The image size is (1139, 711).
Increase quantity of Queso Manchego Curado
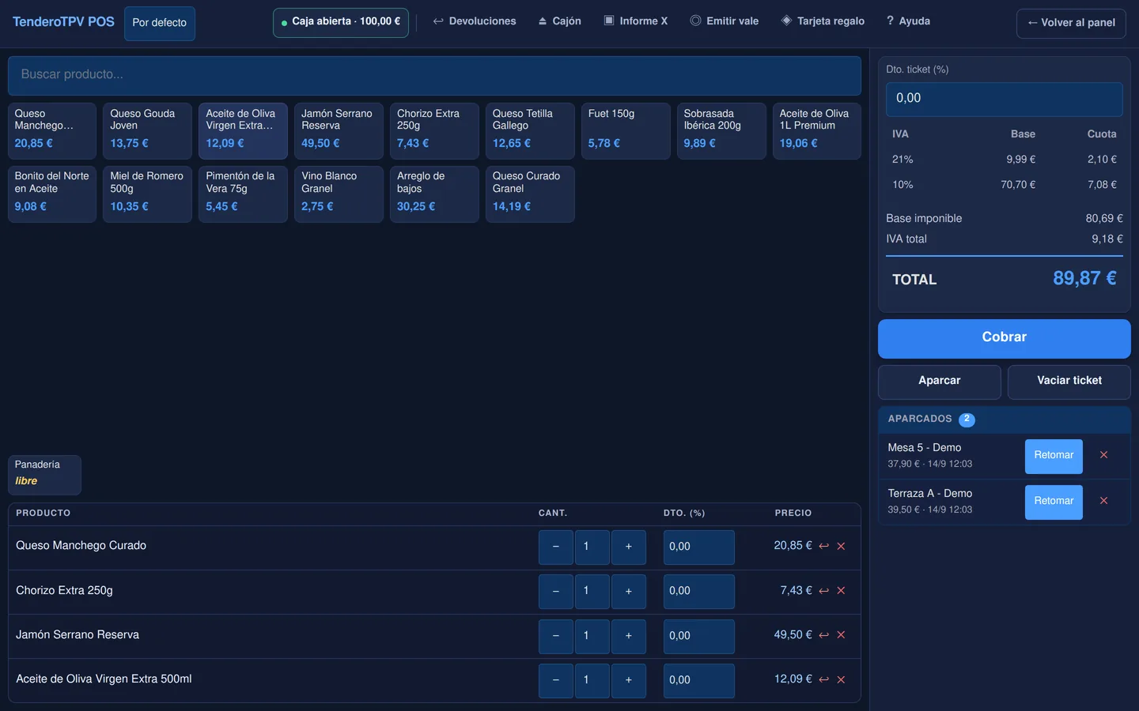coord(629,547)
